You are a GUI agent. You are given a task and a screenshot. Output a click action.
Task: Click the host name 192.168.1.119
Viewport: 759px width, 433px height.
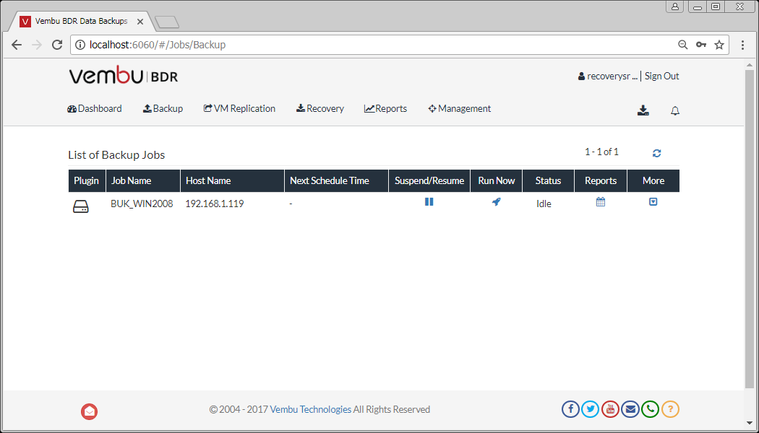(215, 204)
